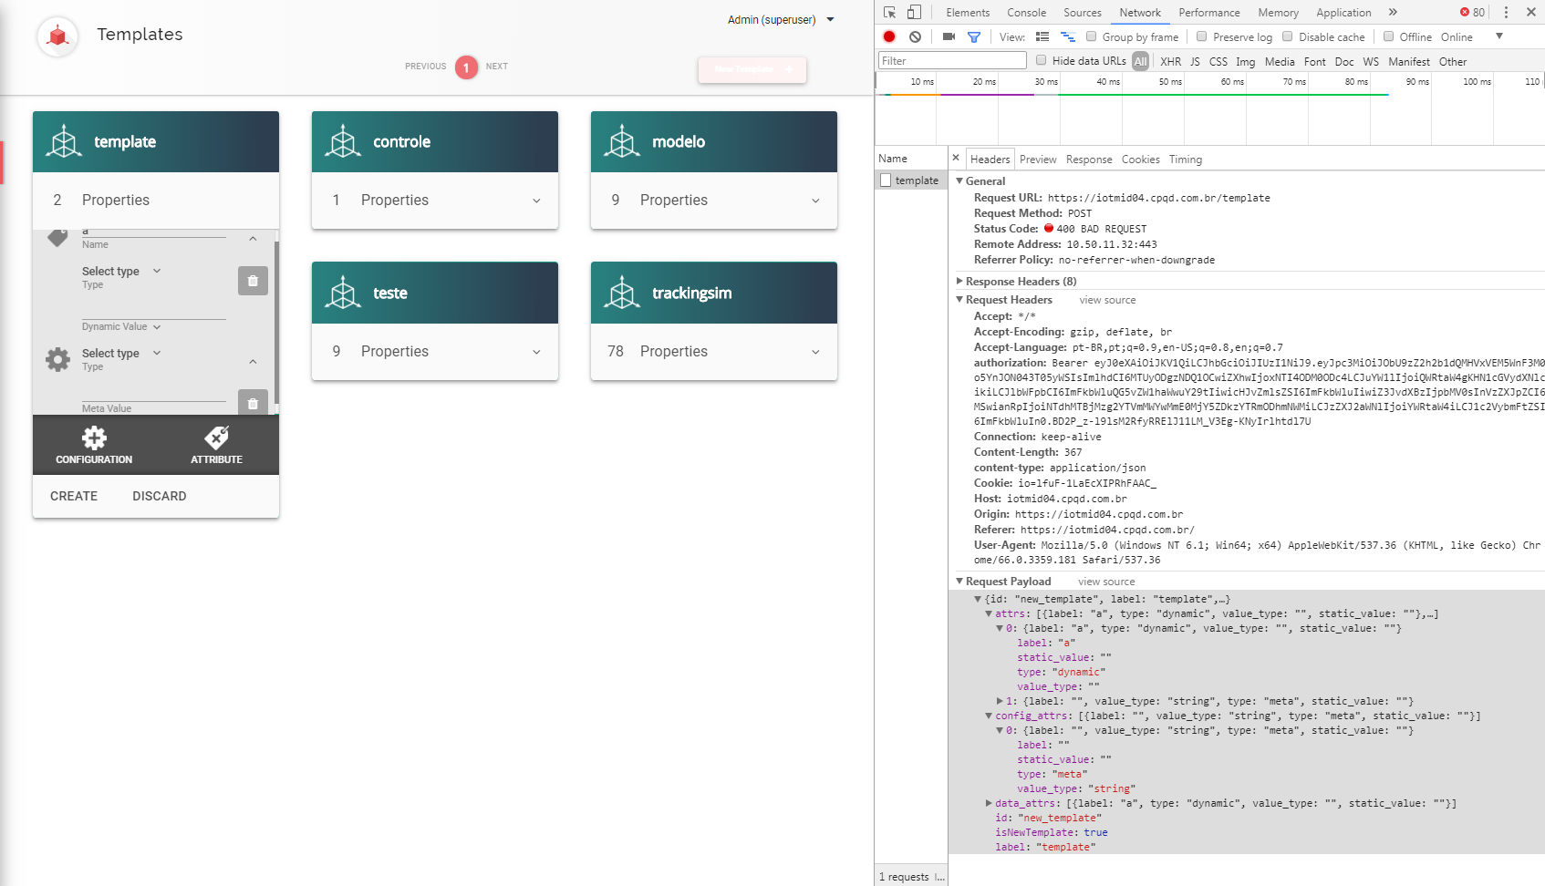Image resolution: width=1545 pixels, height=886 pixels.
Task: Click the controle card molecule icon
Action: pos(343,141)
